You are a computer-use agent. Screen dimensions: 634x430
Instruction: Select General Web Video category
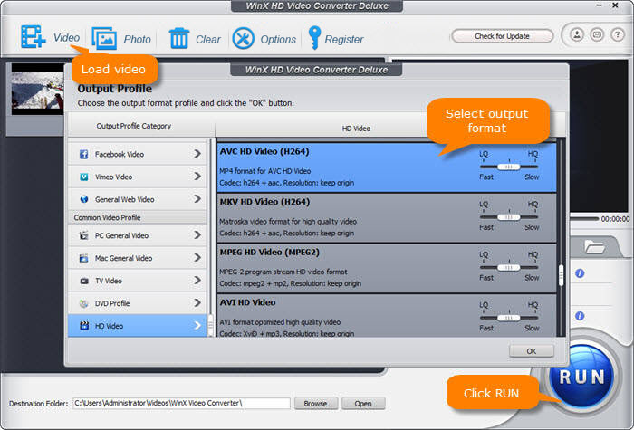click(137, 199)
